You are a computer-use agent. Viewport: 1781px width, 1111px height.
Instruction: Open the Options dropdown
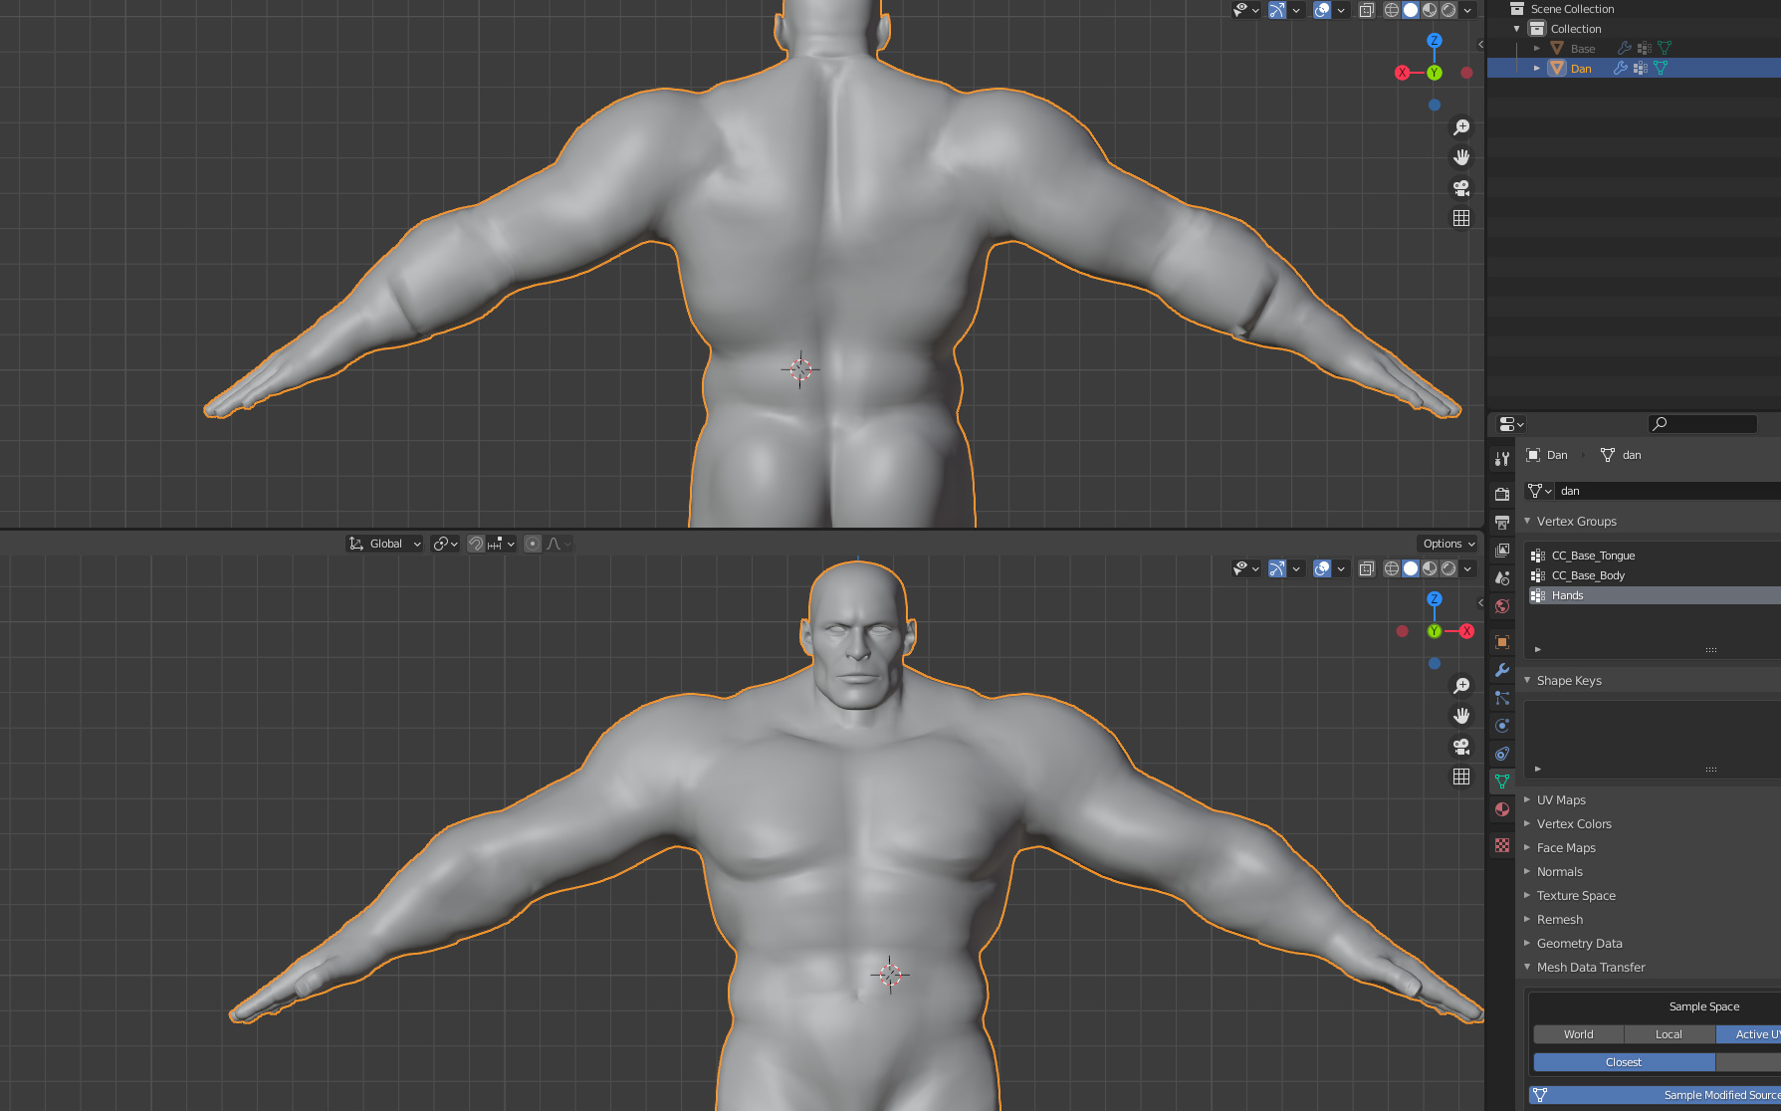point(1448,544)
